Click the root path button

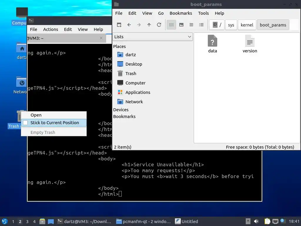click(217, 25)
